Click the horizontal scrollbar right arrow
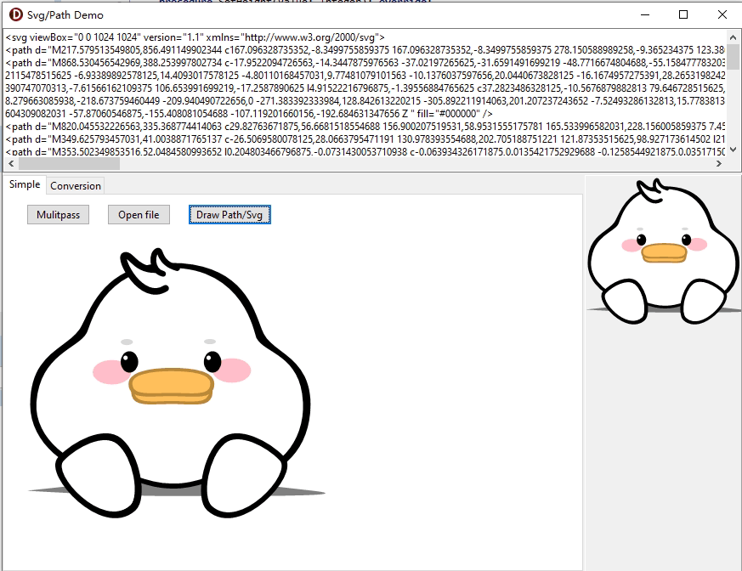 (x=719, y=164)
